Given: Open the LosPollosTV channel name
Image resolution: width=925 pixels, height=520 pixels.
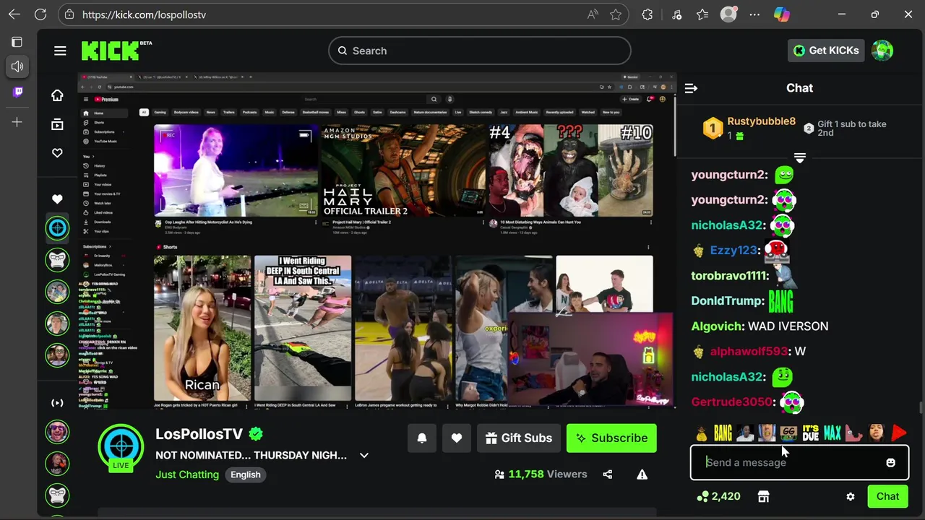Looking at the screenshot, I should [x=199, y=434].
